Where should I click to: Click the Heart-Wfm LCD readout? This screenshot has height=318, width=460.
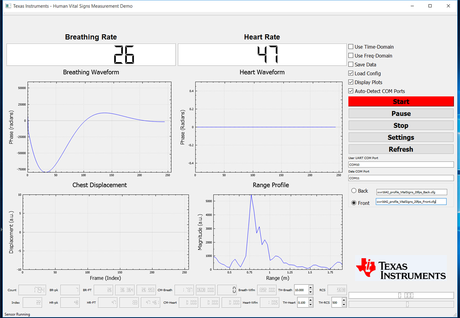(270, 302)
